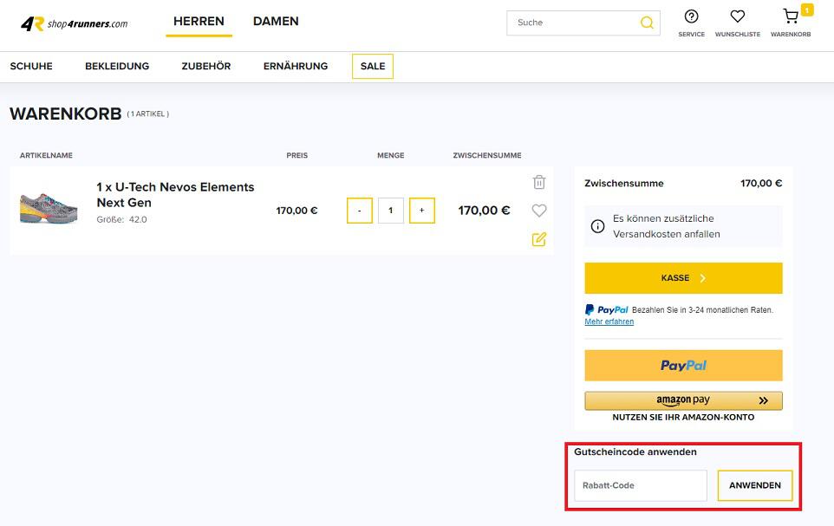Decrease quantity with the minus button

coord(360,211)
